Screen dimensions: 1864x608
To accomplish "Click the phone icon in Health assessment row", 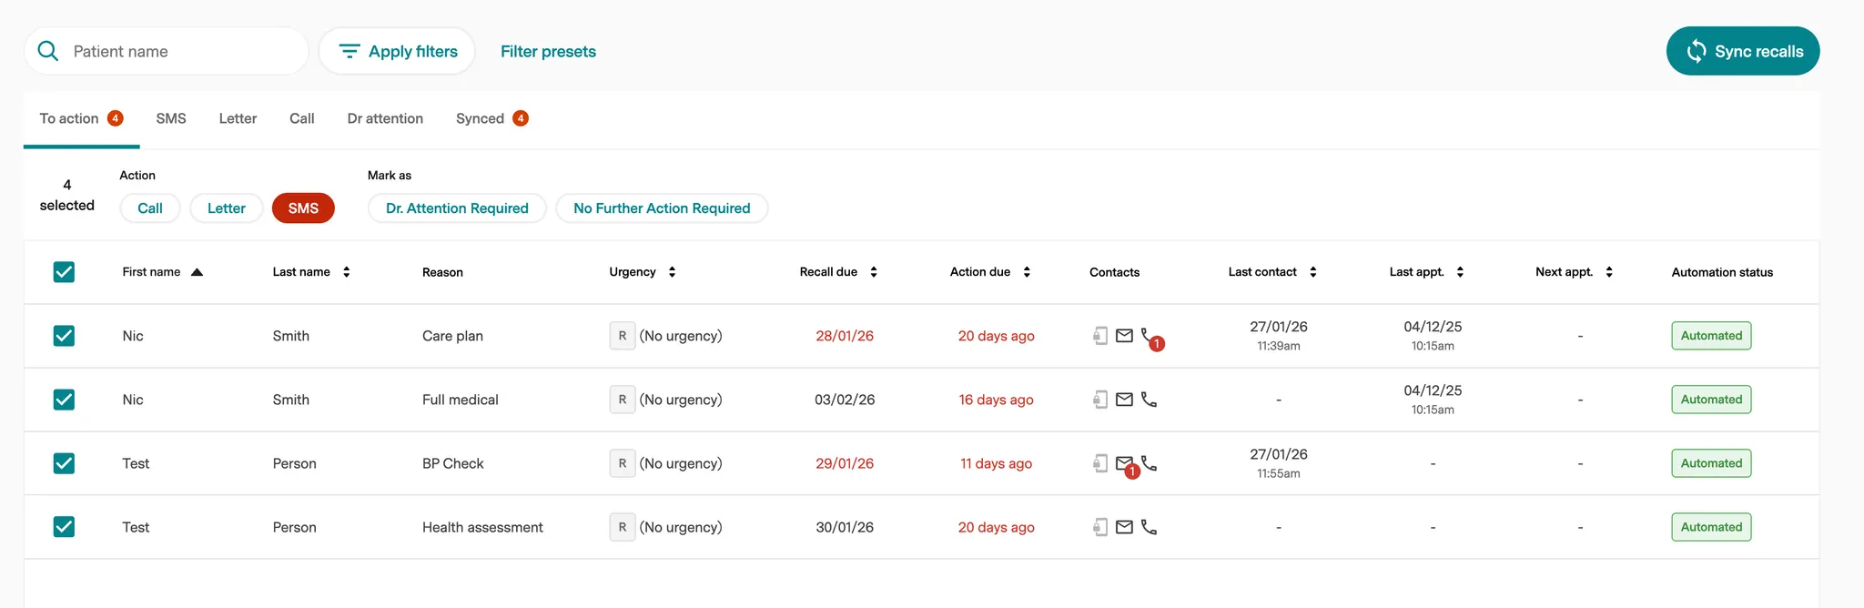I will pyautogui.click(x=1149, y=527).
